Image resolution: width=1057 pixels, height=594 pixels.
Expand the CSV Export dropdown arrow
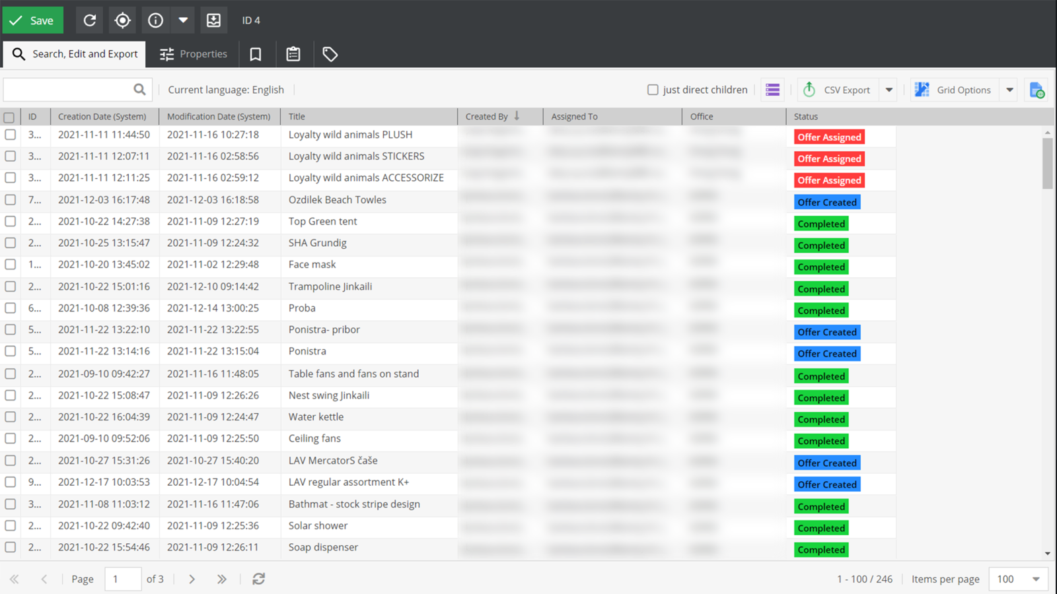click(889, 90)
